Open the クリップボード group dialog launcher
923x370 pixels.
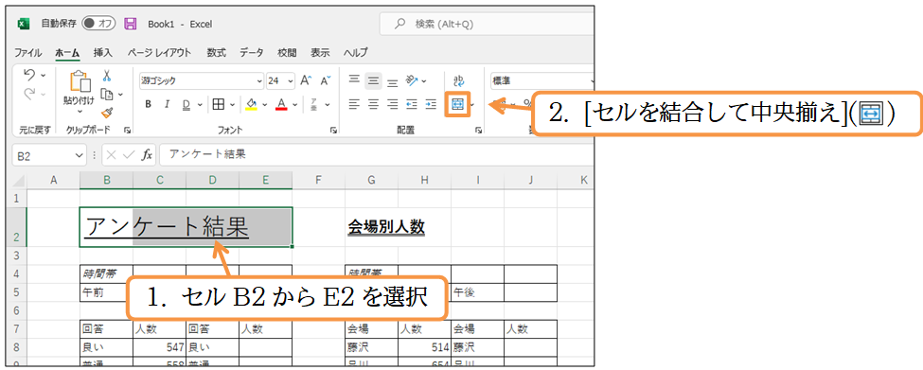click(127, 130)
